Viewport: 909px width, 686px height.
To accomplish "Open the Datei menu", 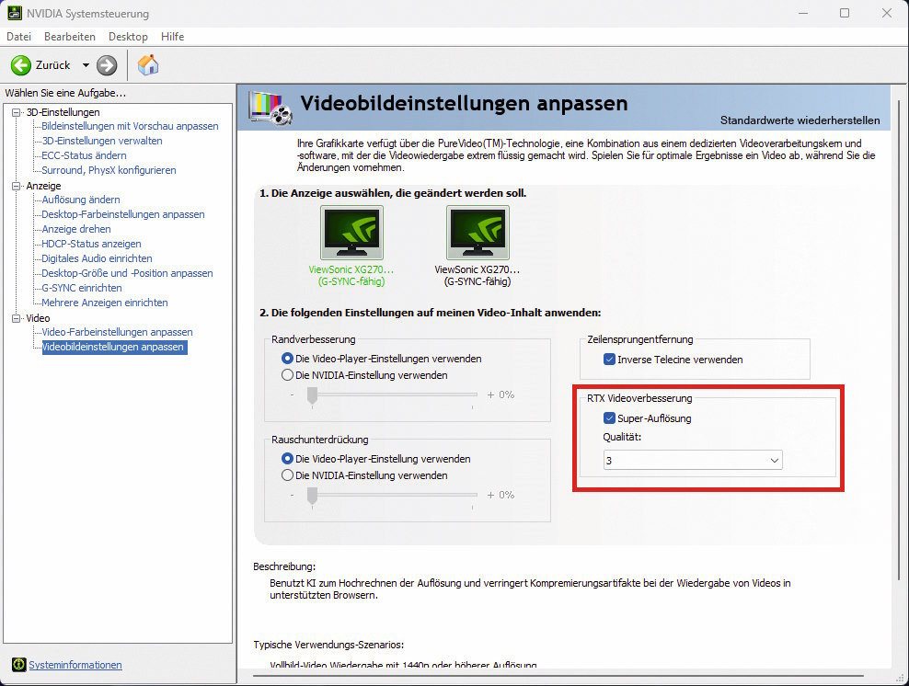I will pyautogui.click(x=18, y=37).
